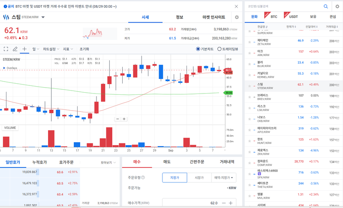The image size is (343, 208).
Task: Favorite star for 스팀 STEEM/KRW row
Action: [250, 86]
